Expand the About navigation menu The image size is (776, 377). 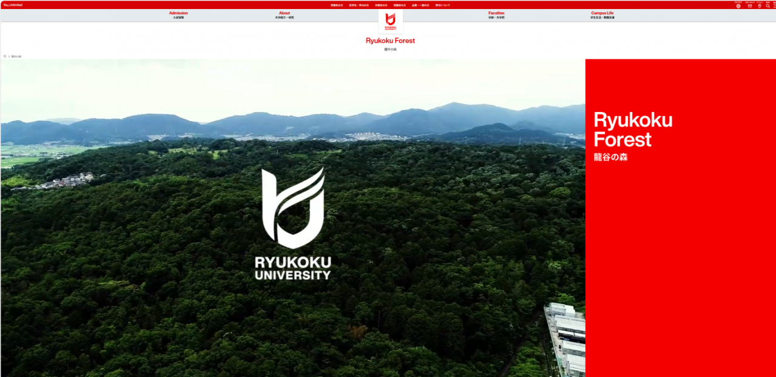pyautogui.click(x=284, y=15)
